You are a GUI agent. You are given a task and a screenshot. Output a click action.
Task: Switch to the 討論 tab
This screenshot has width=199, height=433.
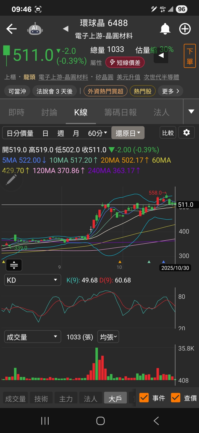point(49,112)
